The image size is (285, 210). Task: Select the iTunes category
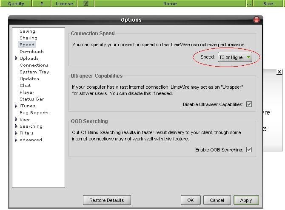pyautogui.click(x=27, y=106)
